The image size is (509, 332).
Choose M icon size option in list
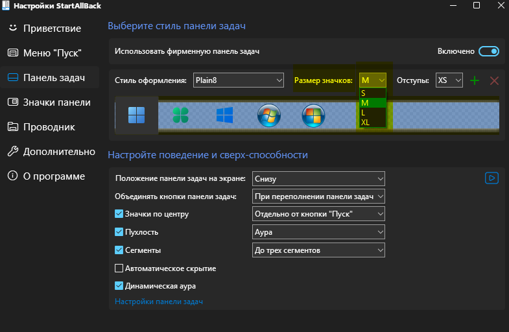pos(373,103)
